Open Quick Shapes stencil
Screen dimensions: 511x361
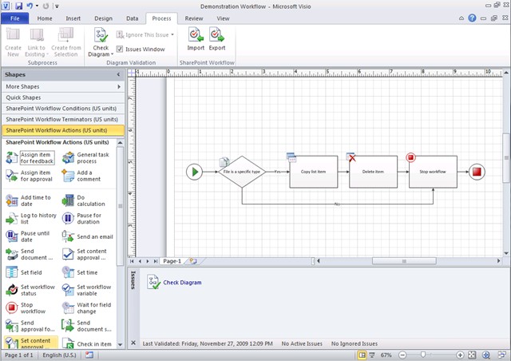[63, 97]
